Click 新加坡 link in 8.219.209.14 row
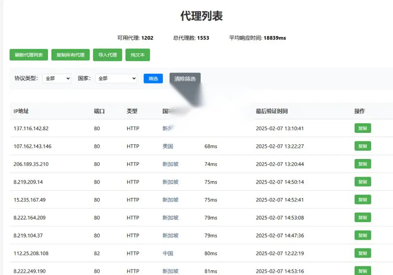 point(171,182)
